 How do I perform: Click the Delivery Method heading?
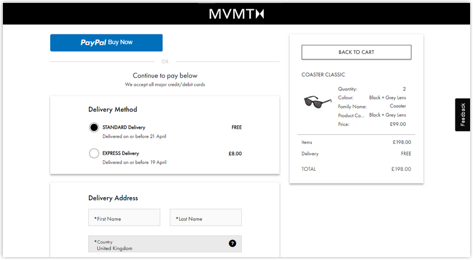[x=113, y=110]
